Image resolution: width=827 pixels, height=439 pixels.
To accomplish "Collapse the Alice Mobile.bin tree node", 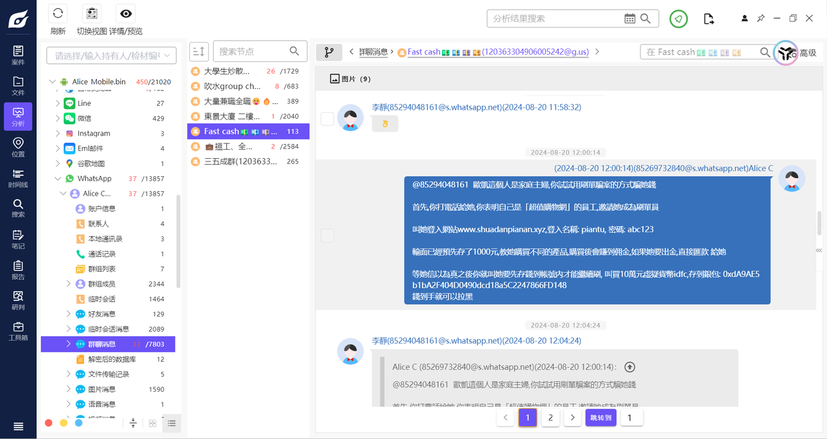I will click(52, 82).
